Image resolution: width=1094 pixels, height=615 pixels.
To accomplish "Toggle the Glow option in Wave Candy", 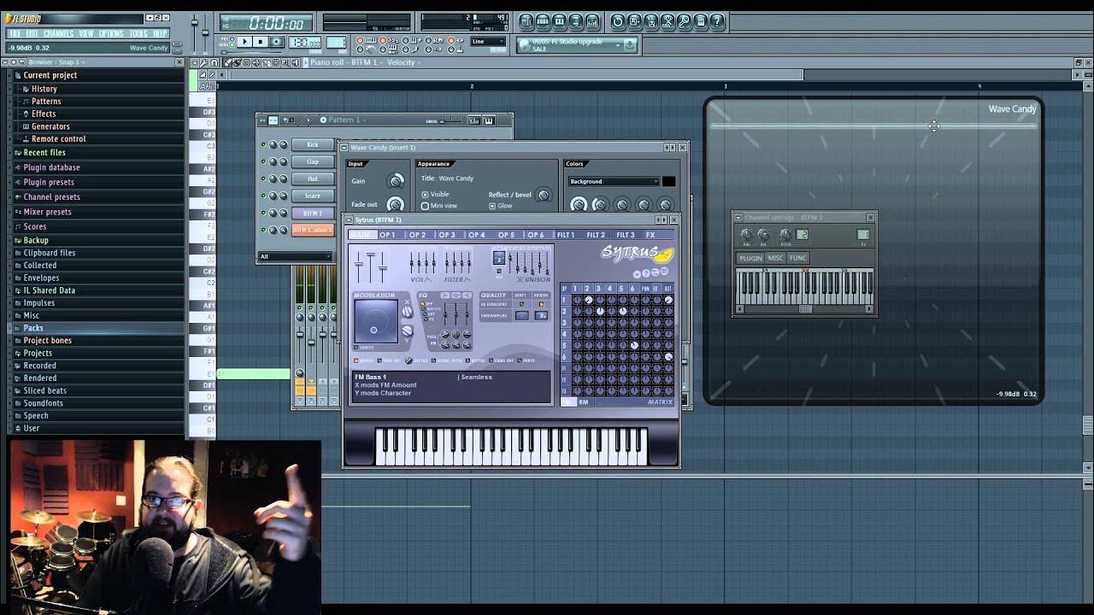I will [x=491, y=206].
